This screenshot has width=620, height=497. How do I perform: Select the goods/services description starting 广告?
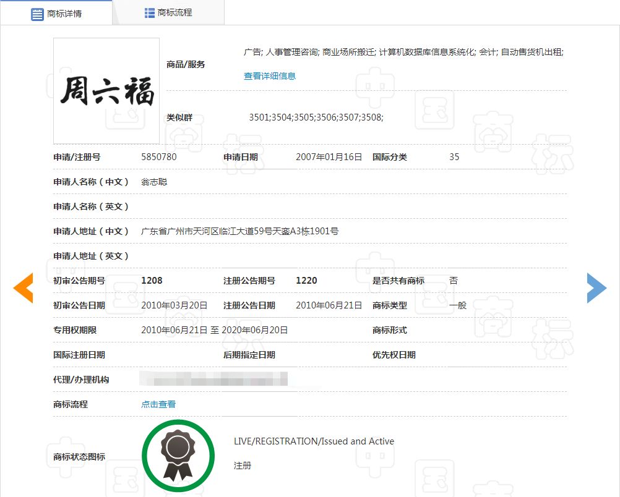403,52
